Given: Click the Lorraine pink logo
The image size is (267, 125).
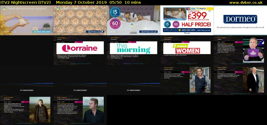Looking at the screenshot, I should tap(80, 48).
